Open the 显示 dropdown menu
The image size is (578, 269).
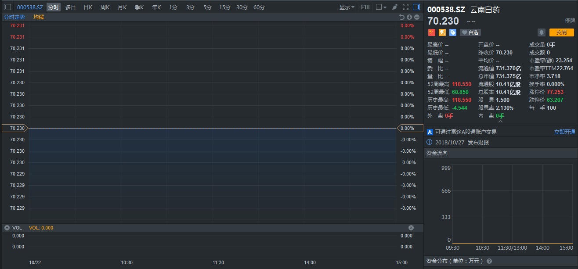click(x=347, y=7)
